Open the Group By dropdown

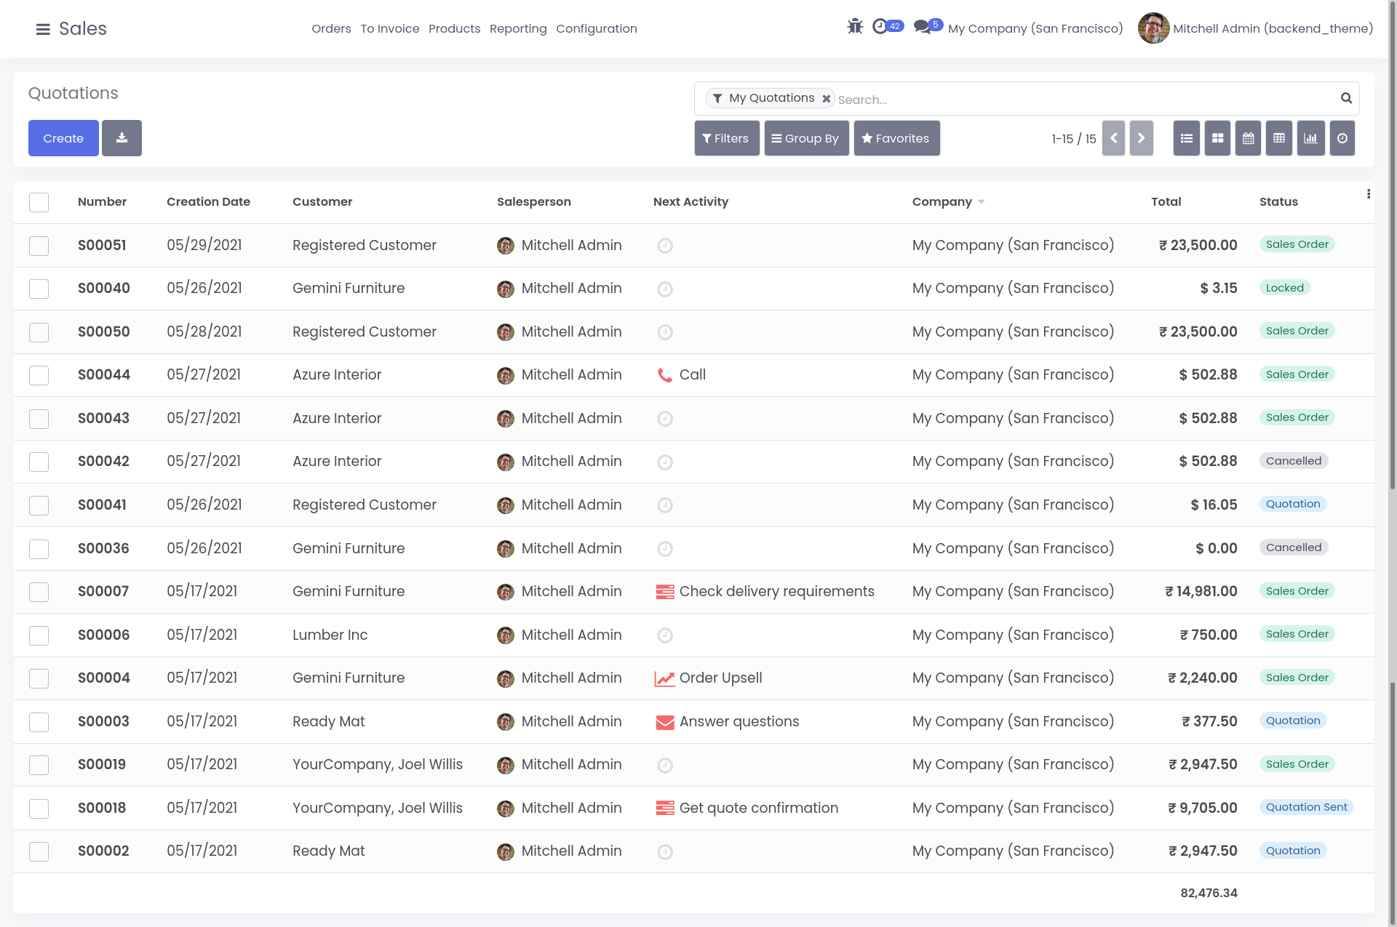point(805,138)
